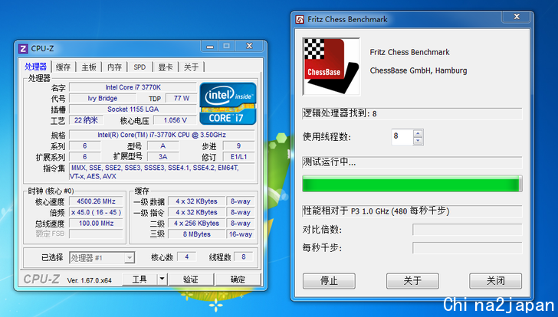Image resolution: width=558 pixels, height=317 pixels.
Task: Click the 4 x 256 KBytes L2 cache value
Action: pyautogui.click(x=196, y=223)
